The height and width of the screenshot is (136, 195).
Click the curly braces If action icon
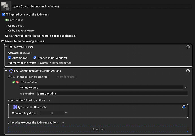pos(10,71)
